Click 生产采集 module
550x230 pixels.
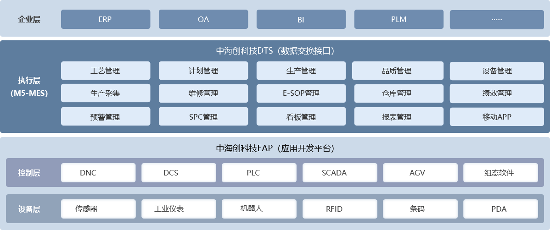point(106,93)
